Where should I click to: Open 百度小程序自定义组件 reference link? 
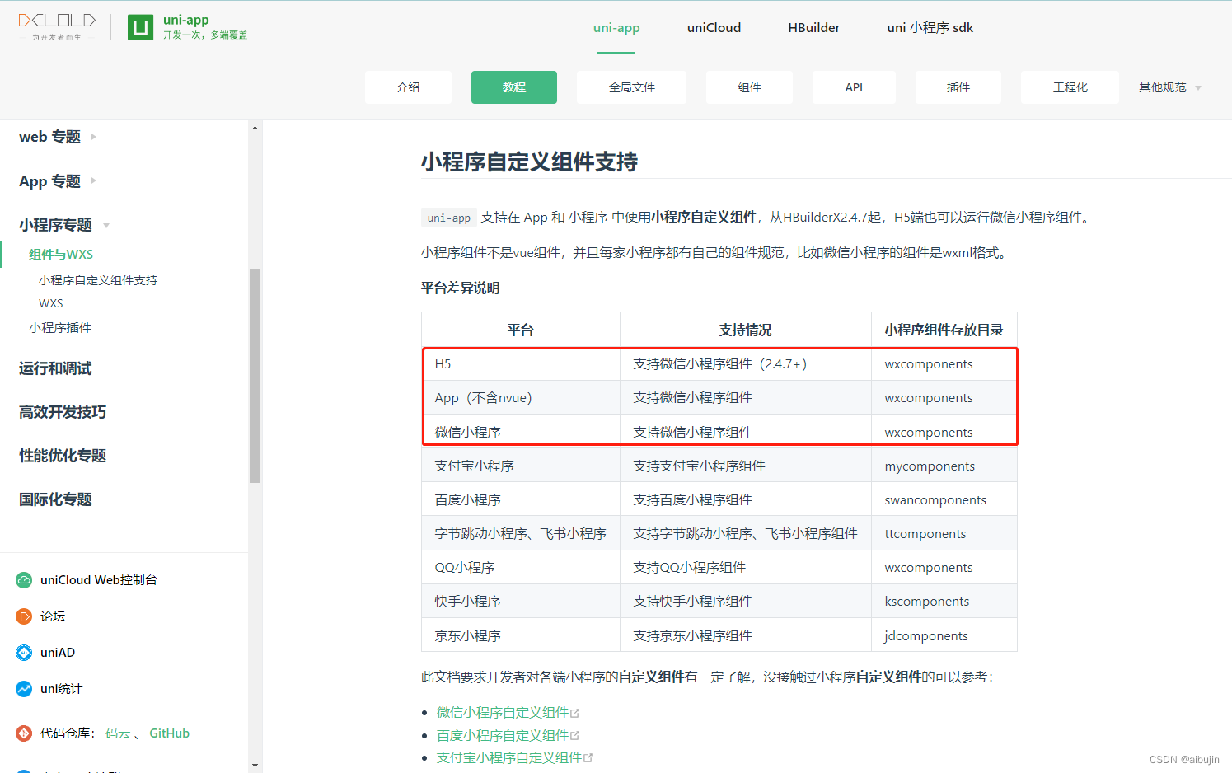pos(503,735)
